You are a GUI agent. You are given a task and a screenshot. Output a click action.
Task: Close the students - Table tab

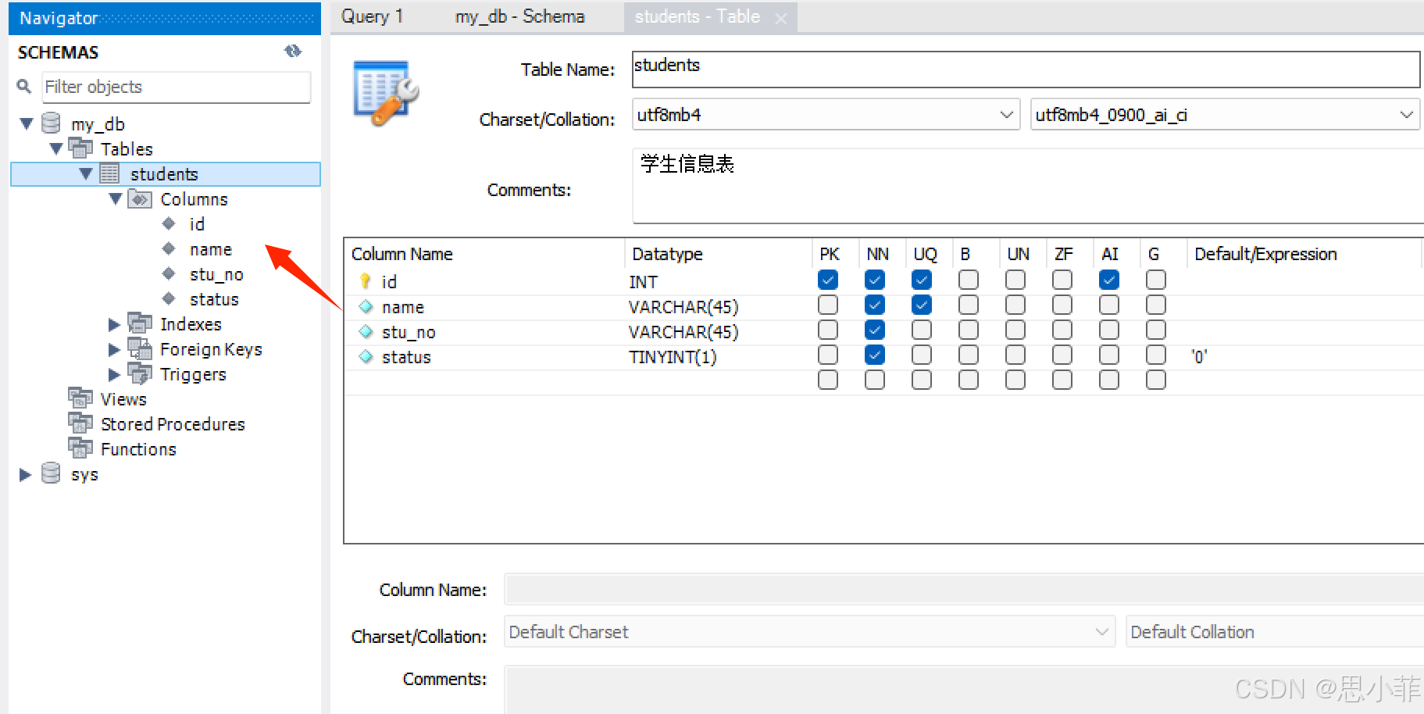(780, 18)
